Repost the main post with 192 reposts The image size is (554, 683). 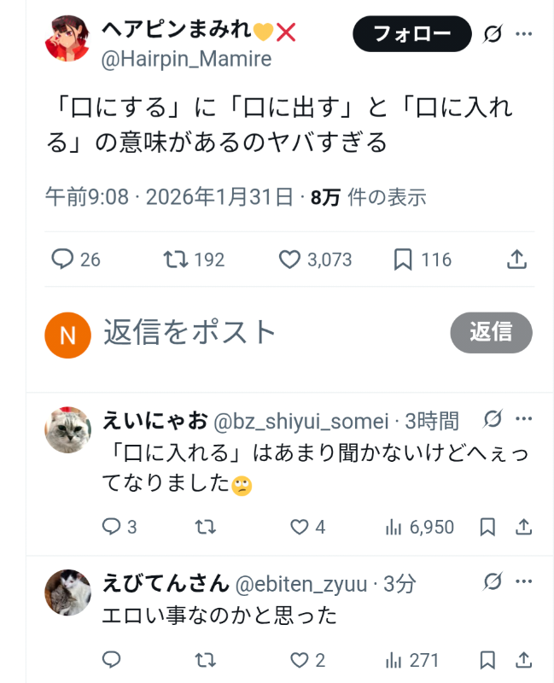176,260
